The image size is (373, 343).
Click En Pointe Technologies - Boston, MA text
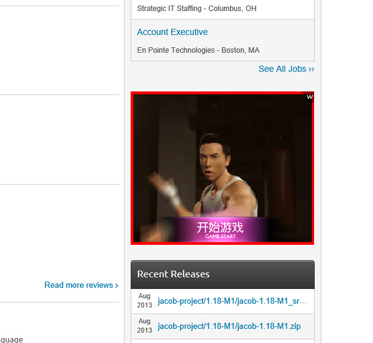[x=198, y=50]
